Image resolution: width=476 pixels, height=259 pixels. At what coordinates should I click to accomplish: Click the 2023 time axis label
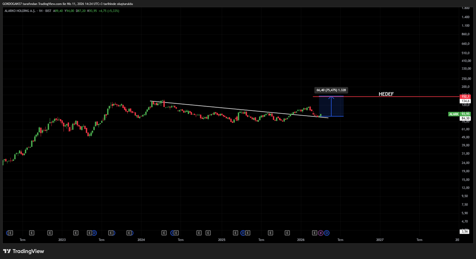coord(62,240)
